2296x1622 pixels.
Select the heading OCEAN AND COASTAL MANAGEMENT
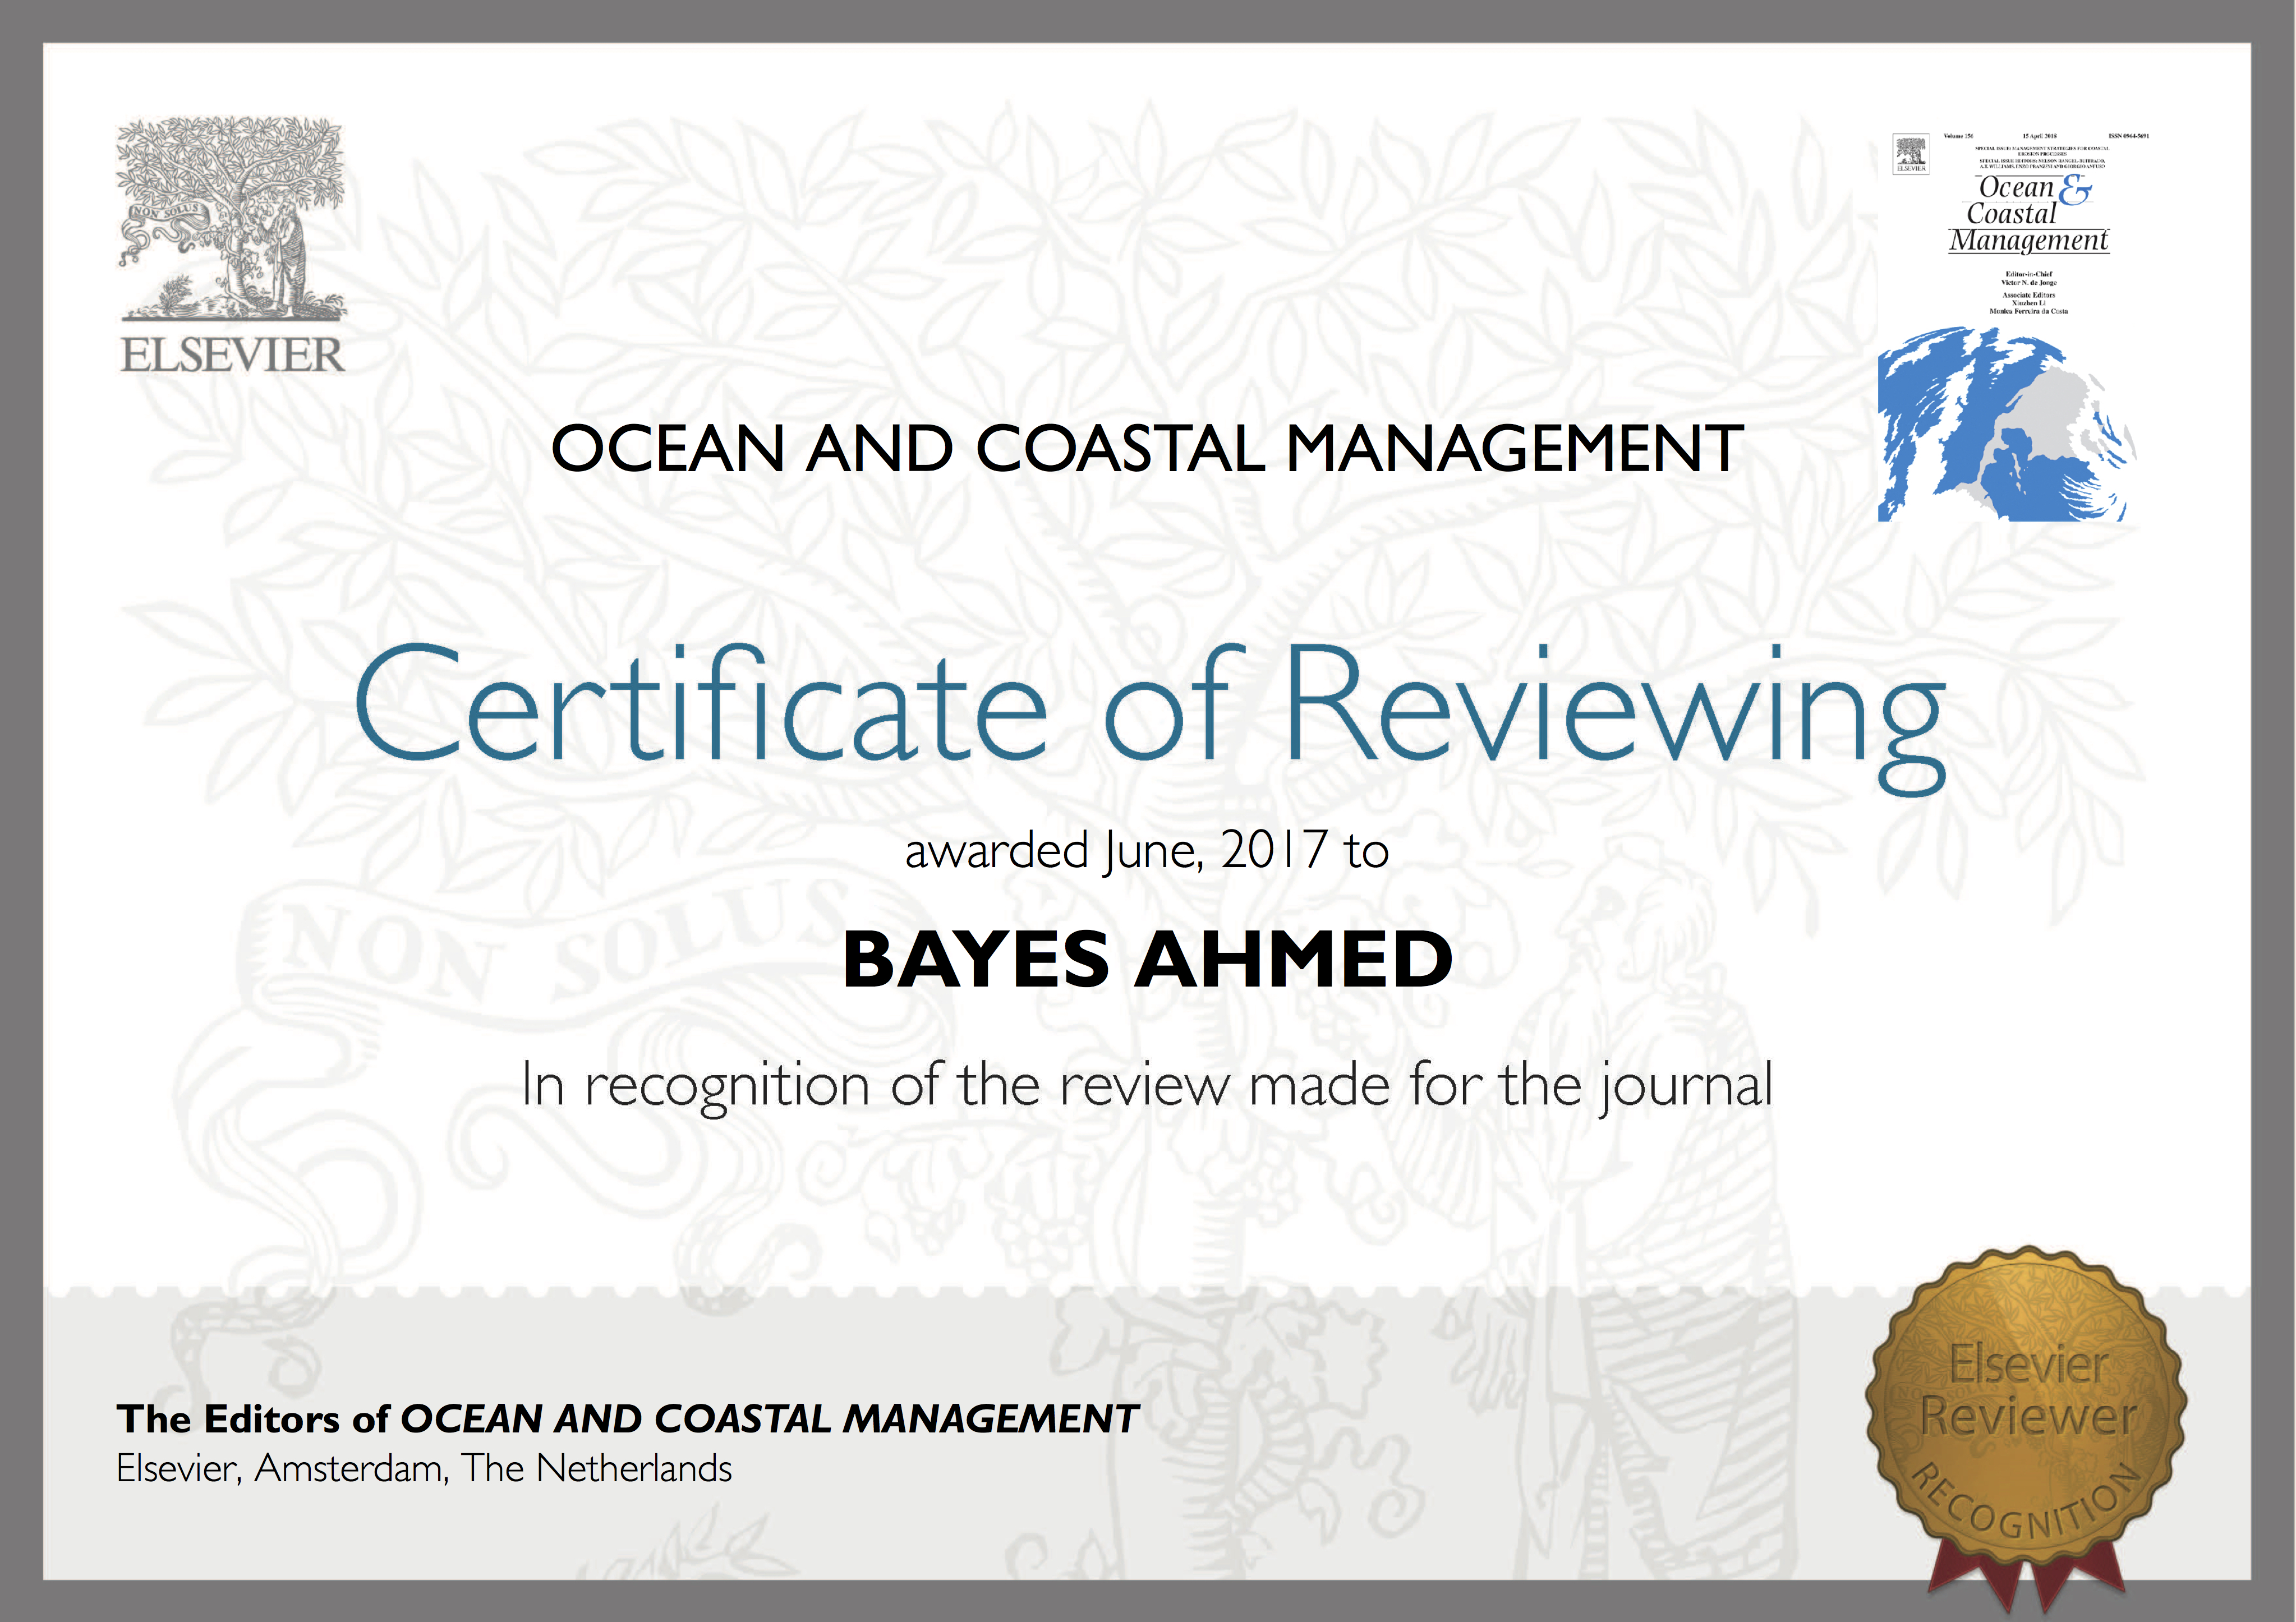(1147, 448)
